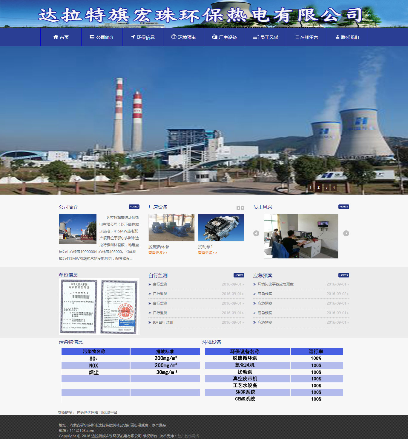Image resolution: width=408 pixels, height=439 pixels.
Task: Expand 自行监测 list via MORE button
Action: coord(239,275)
